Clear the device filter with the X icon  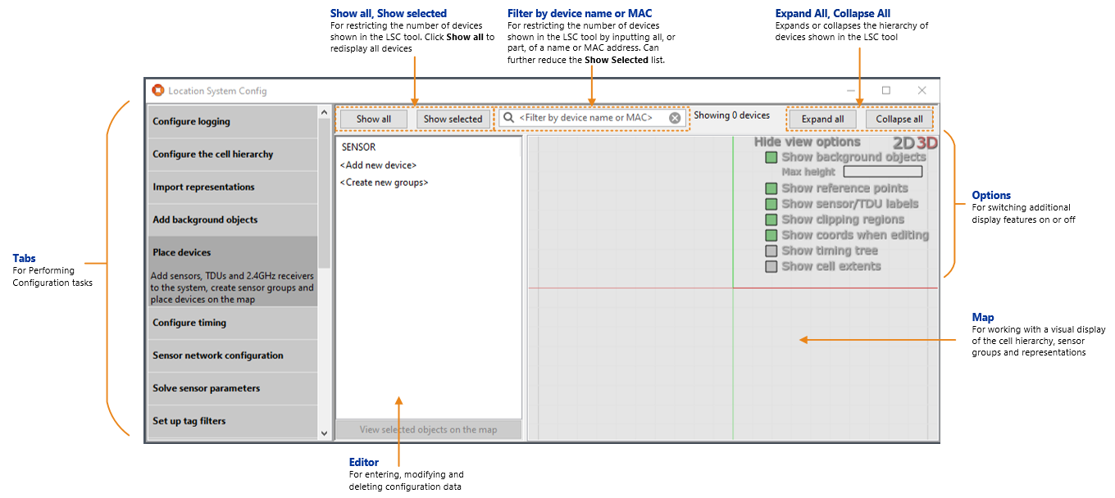click(x=675, y=118)
